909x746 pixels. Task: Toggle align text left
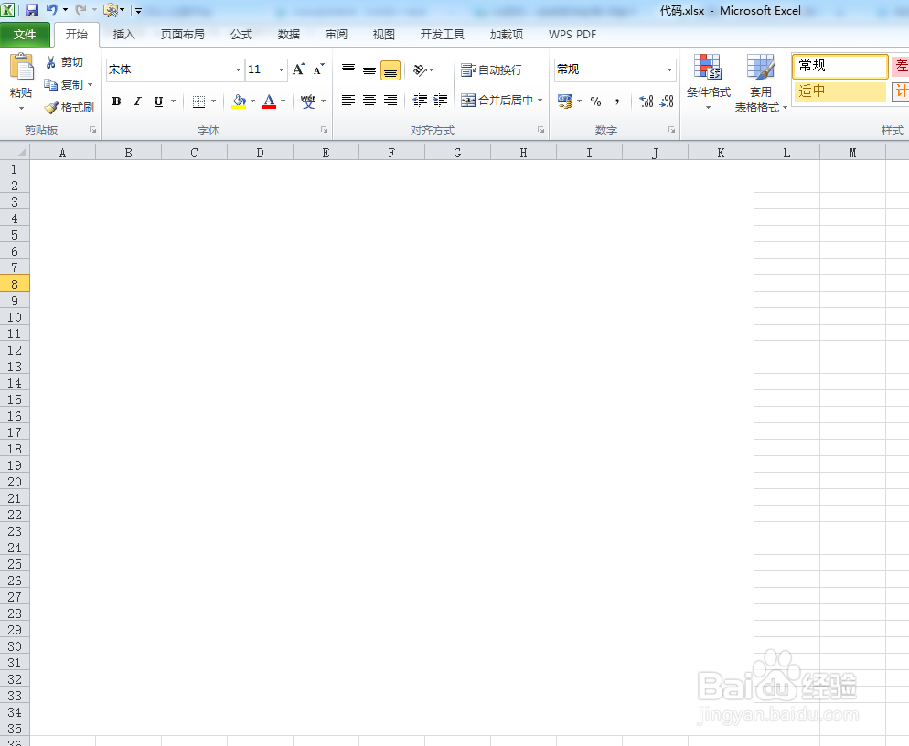(348, 101)
